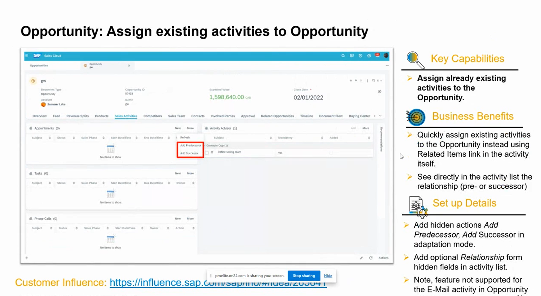The width and height of the screenshot is (541, 296).
Task: Click the Appointments section icon
Action: (31, 128)
